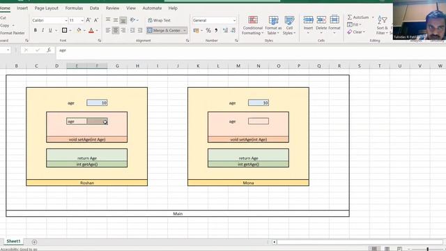Align text to middle
The height and width of the screenshot is (251, 446).
click(116, 20)
